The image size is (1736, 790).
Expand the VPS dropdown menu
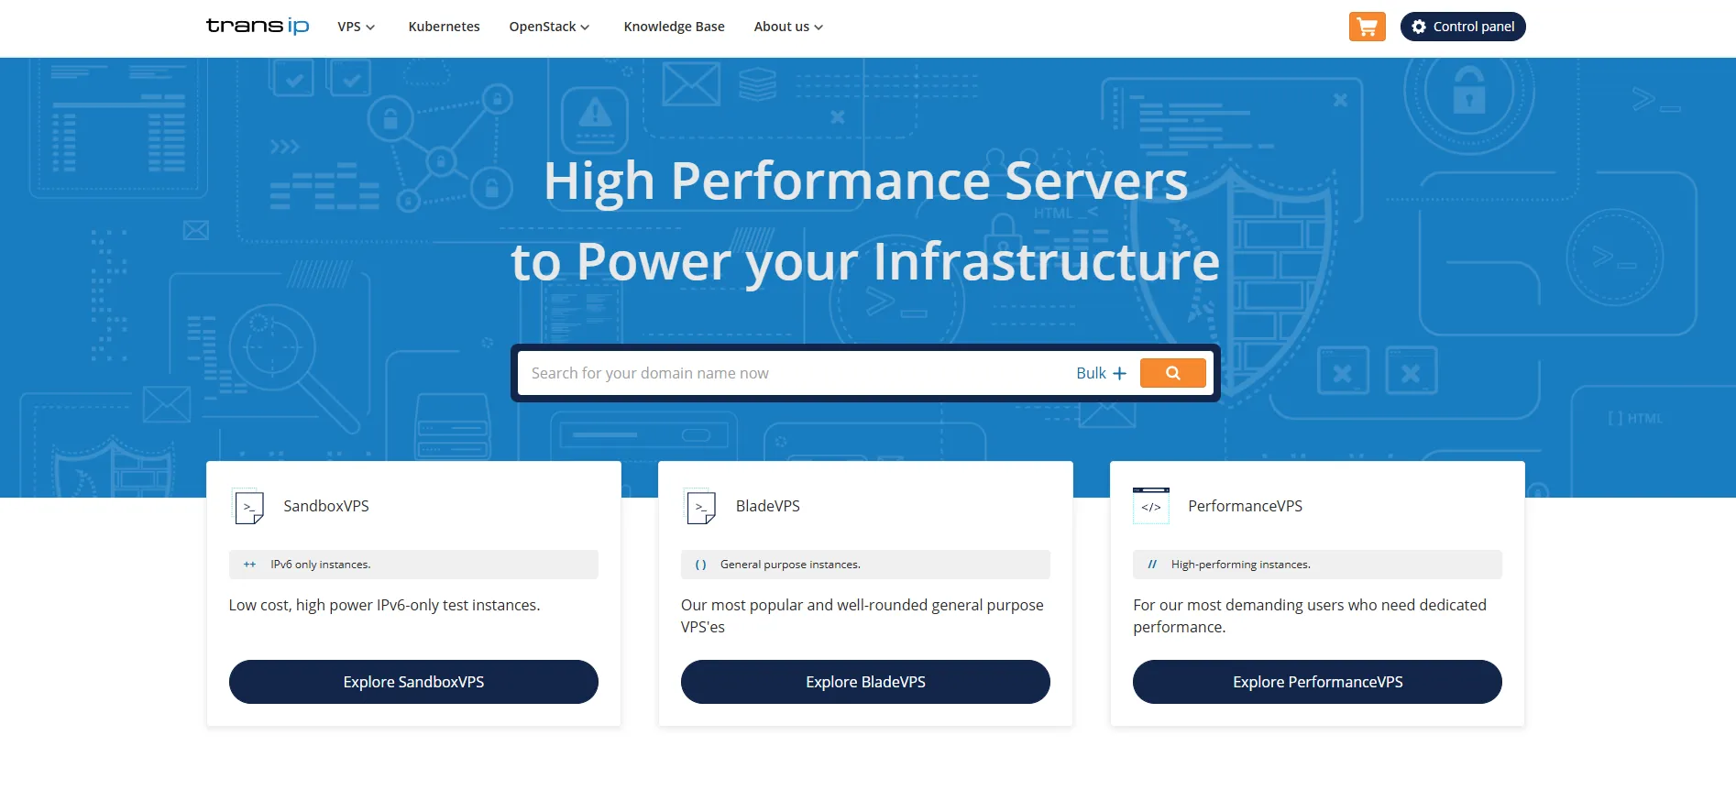tap(356, 27)
